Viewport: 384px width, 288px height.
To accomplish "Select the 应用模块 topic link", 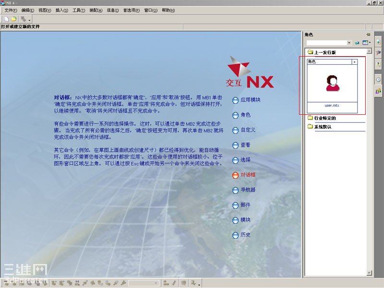I will [x=246, y=100].
